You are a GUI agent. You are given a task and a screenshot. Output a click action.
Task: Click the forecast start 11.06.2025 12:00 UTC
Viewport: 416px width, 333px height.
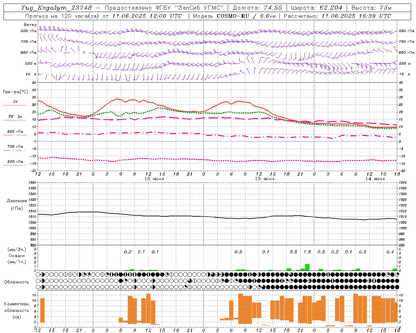147,16
